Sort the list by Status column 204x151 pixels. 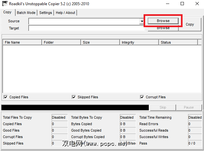click(178, 42)
